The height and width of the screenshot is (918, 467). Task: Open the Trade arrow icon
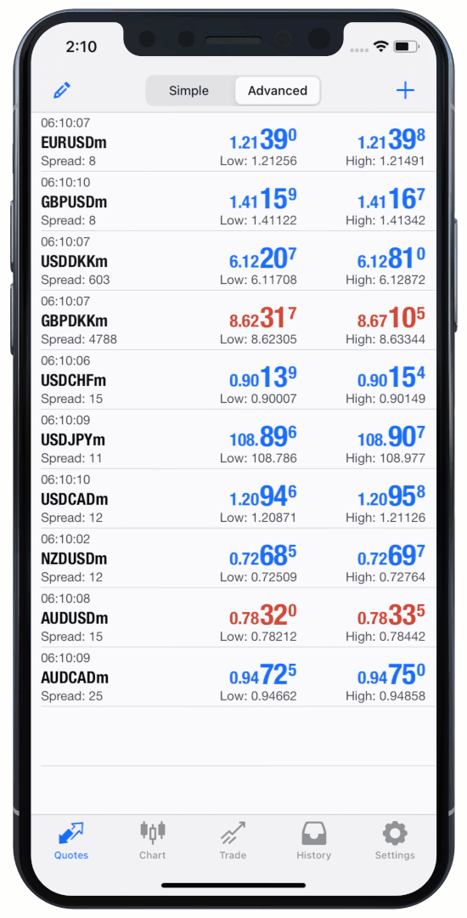tap(233, 832)
